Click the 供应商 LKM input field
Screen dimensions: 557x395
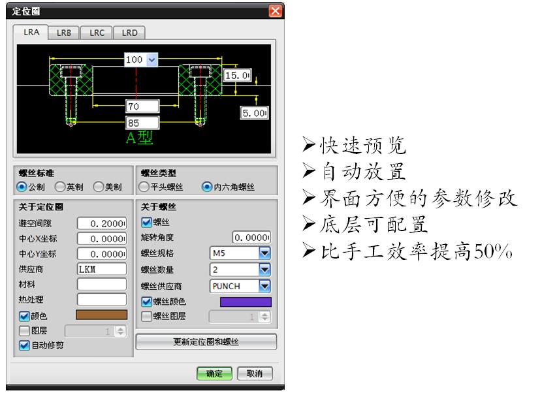click(x=101, y=268)
